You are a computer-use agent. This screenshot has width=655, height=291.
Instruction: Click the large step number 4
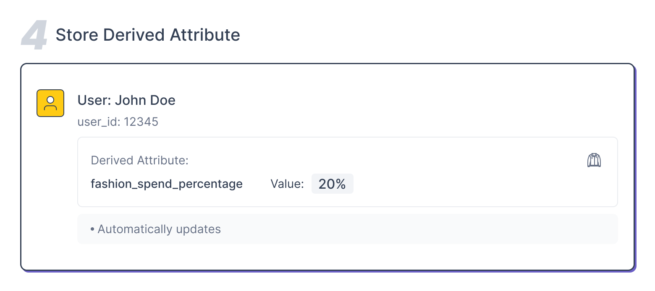coord(34,37)
